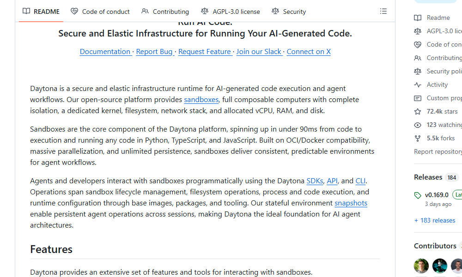Click Report repository in the sidebar

(438, 151)
